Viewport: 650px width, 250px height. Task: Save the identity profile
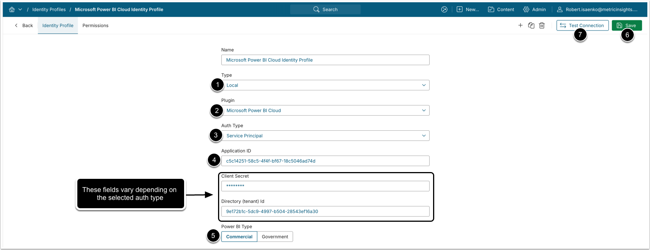pos(627,25)
